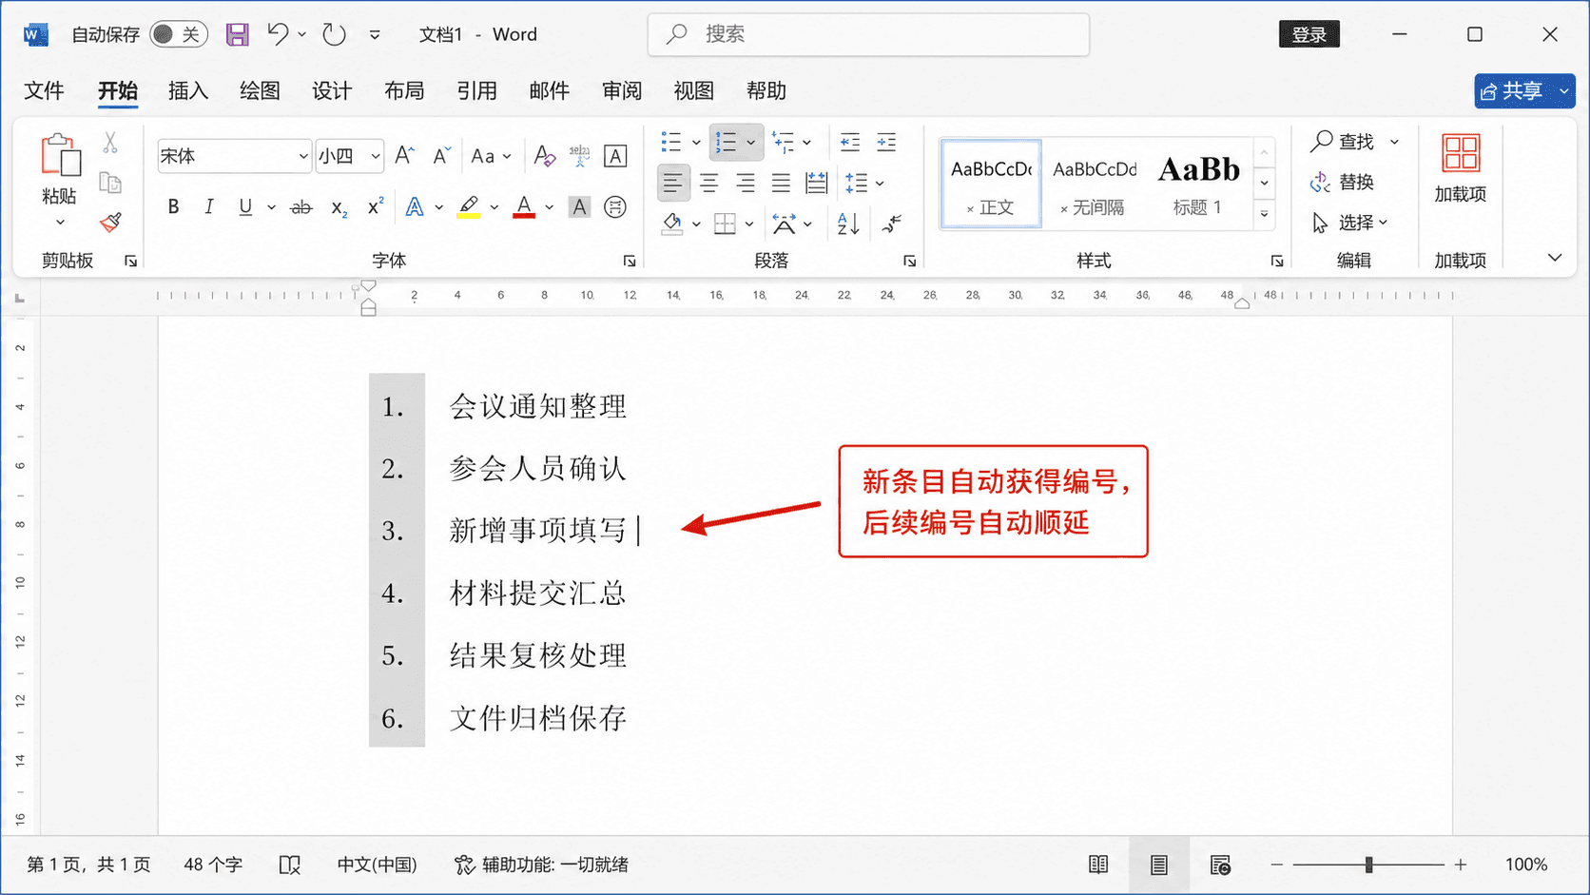This screenshot has width=1590, height=895.
Task: Apply yellow text highlight color
Action: coord(469,206)
